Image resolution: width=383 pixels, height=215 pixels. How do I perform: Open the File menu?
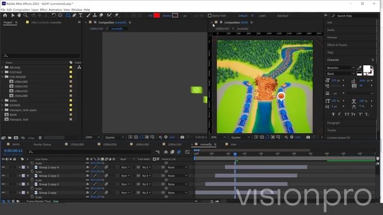click(3, 10)
